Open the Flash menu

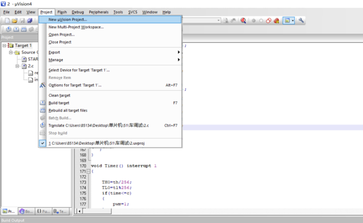click(62, 12)
